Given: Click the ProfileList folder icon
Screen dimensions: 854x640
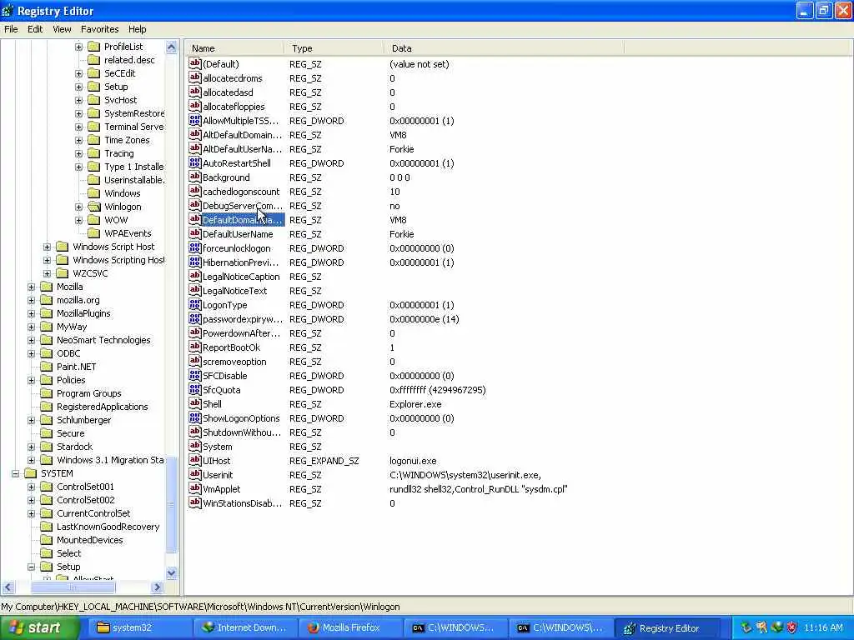Looking at the screenshot, I should coord(94,47).
